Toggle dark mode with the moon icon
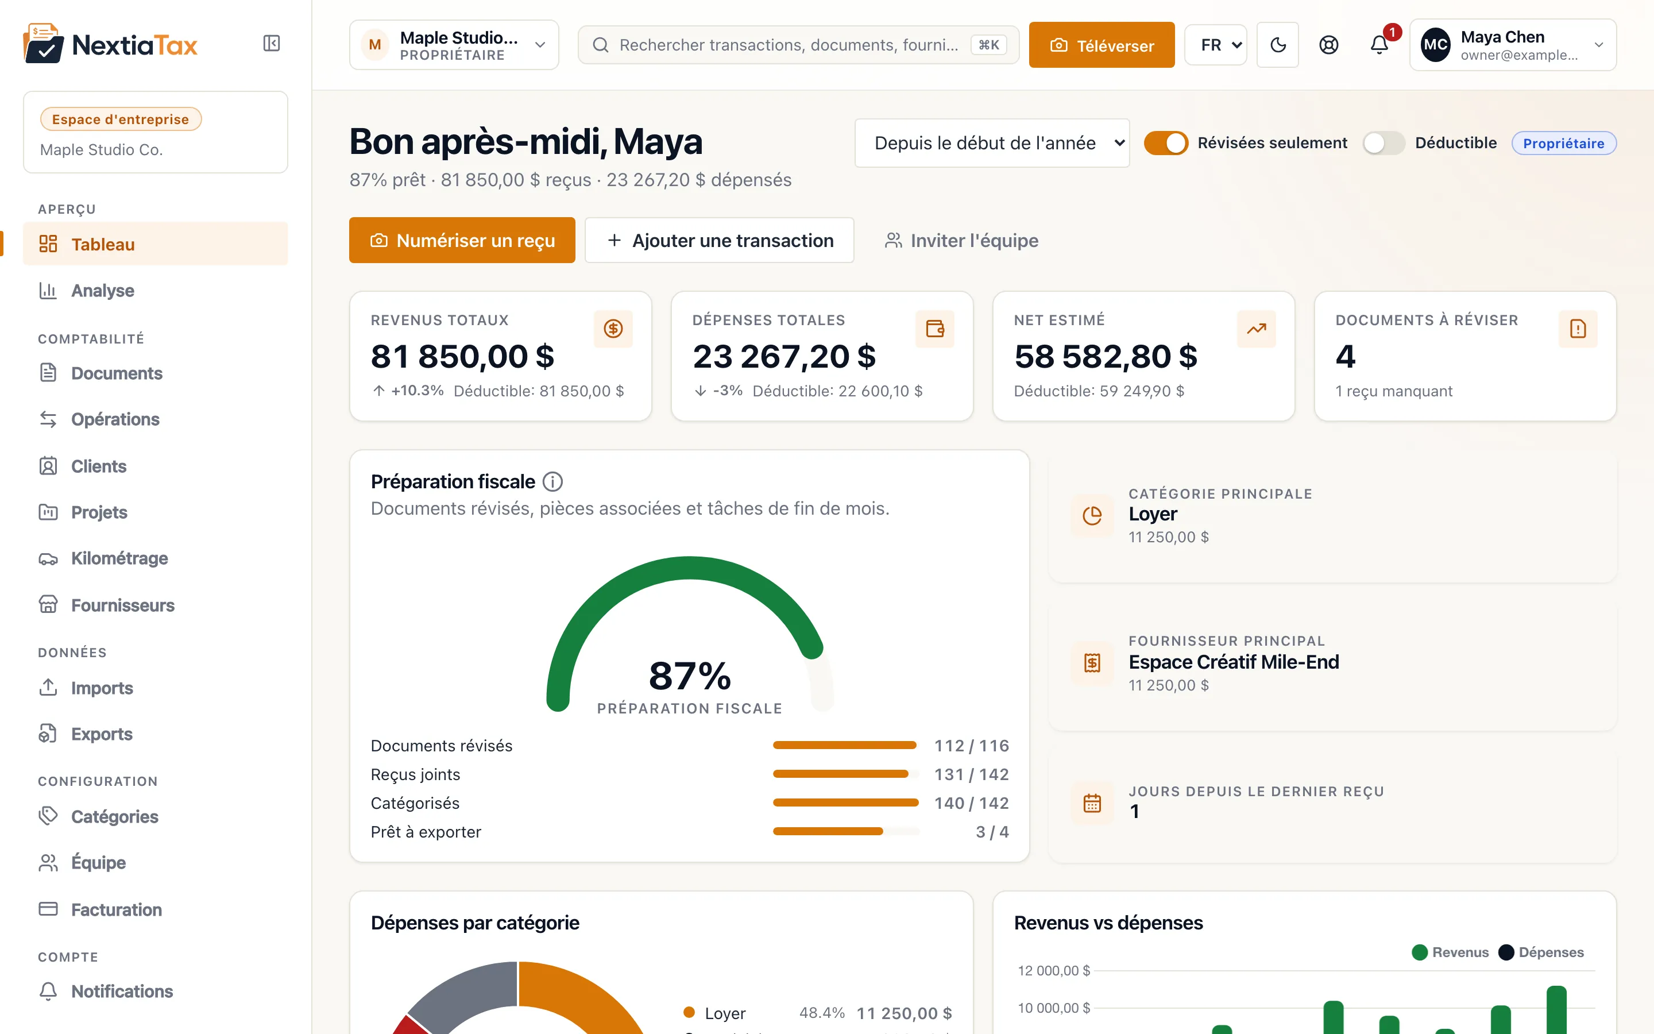The image size is (1654, 1034). click(x=1277, y=45)
